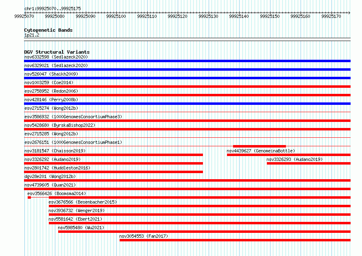The height and width of the screenshot is (256, 362).
Task: Select the nsv5985480 (Wu2021) label
Action: pyautogui.click(x=81, y=228)
